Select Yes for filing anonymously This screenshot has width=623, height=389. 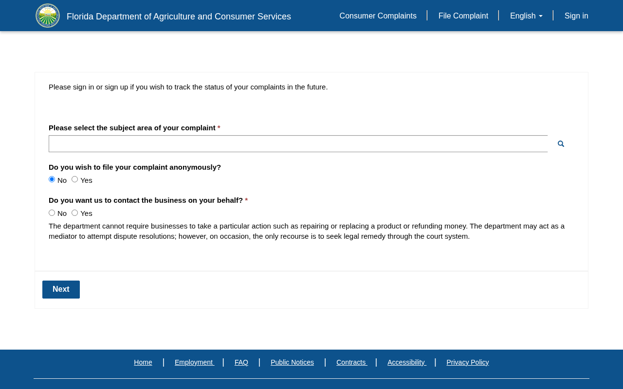click(x=75, y=179)
